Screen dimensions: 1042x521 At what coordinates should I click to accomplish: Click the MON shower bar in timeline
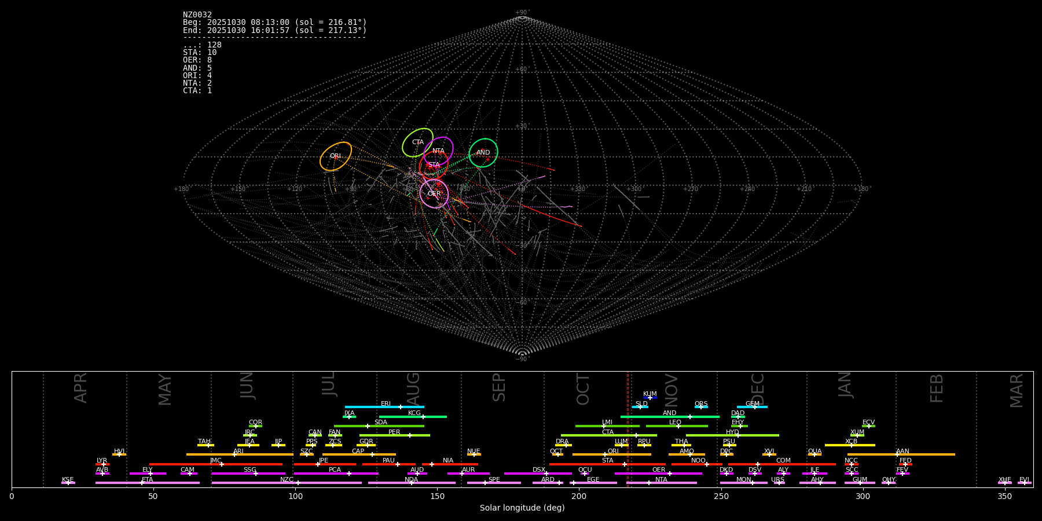coord(744,483)
